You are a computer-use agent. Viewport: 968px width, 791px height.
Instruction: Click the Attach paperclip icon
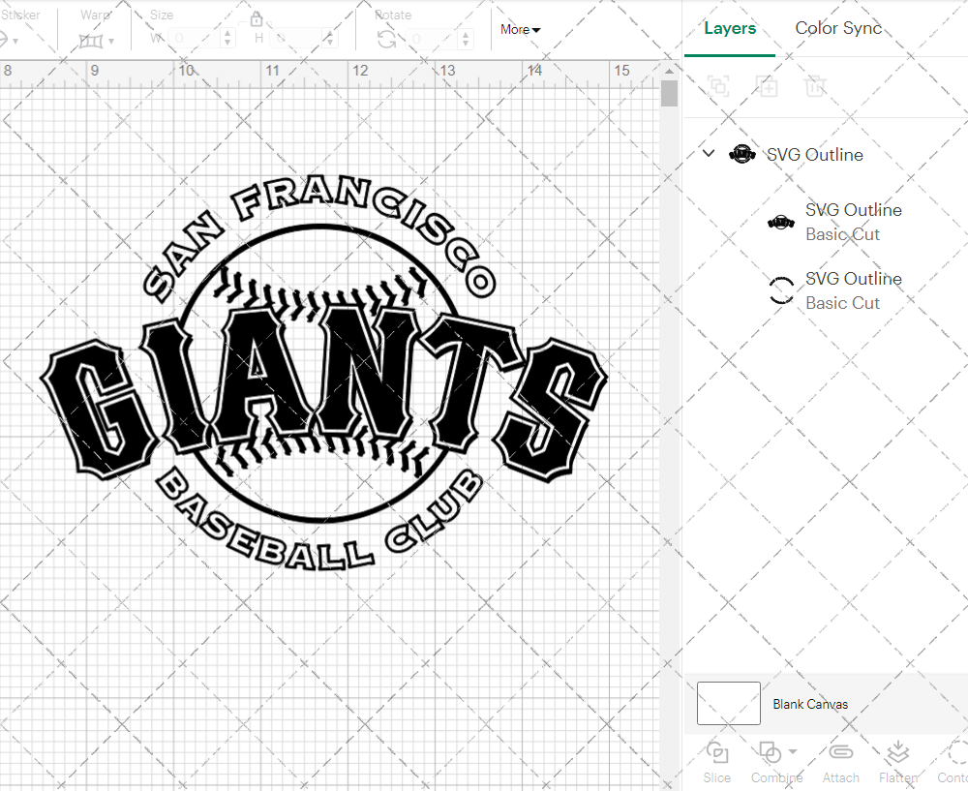[840, 752]
